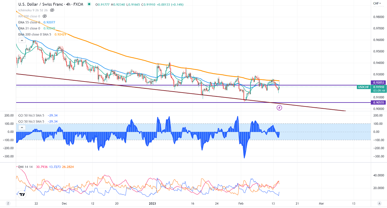Show the hidden Ichimoku indicator via eye icon

(52, 10)
